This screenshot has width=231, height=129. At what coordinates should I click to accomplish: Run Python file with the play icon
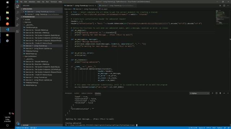pyautogui.click(x=220, y=6)
